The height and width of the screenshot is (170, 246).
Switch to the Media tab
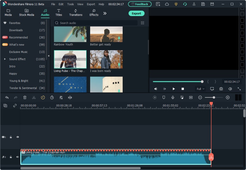click(8, 13)
